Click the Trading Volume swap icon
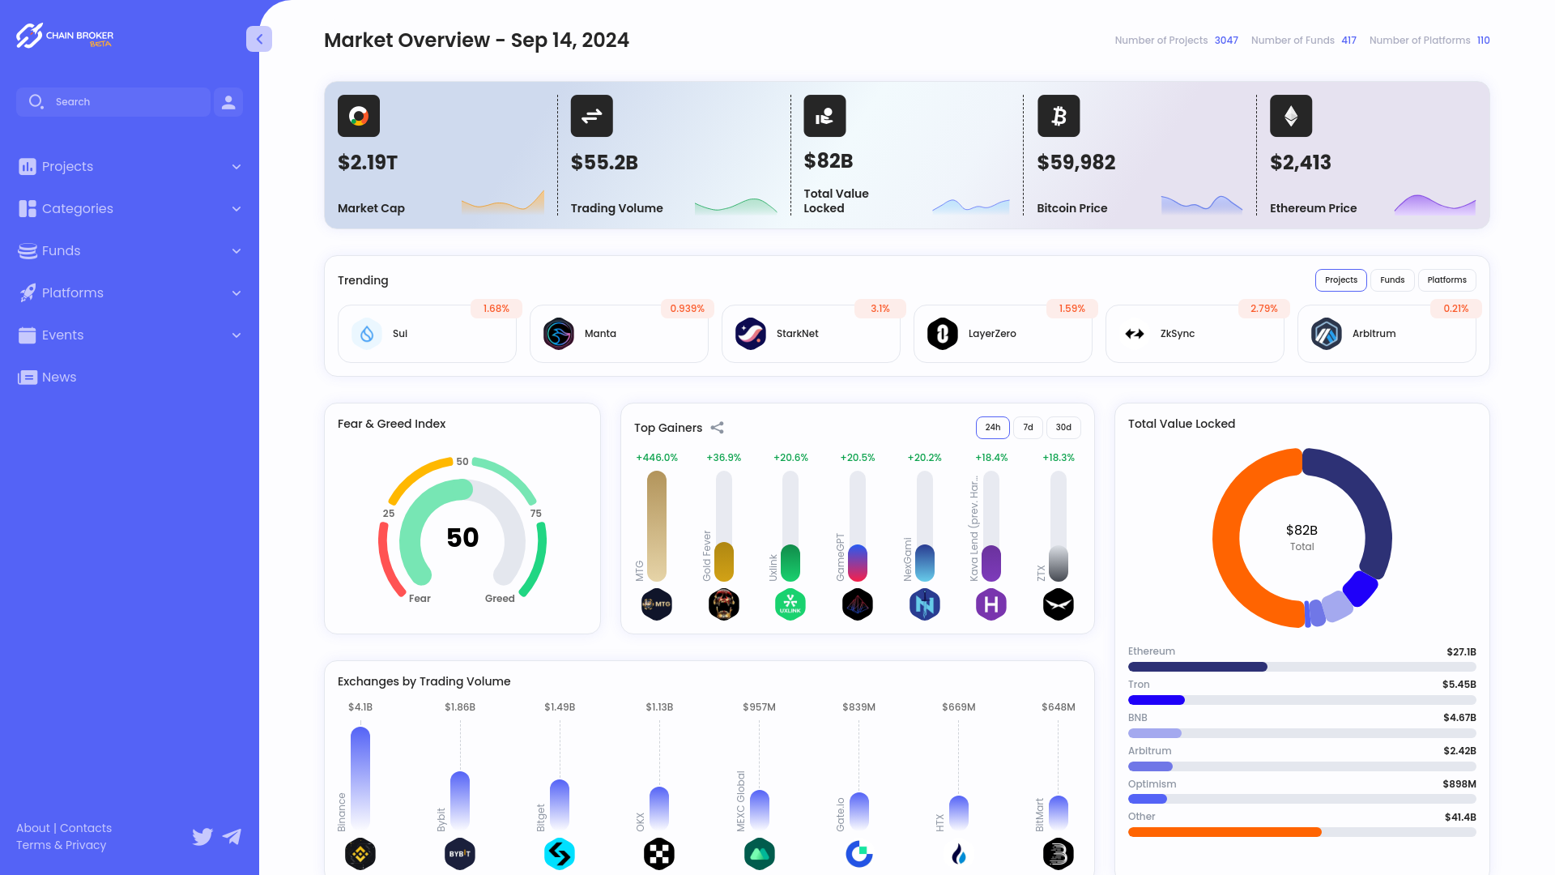The height and width of the screenshot is (875, 1555). (x=592, y=116)
